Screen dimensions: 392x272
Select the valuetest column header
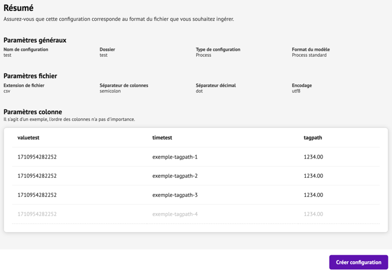click(28, 138)
